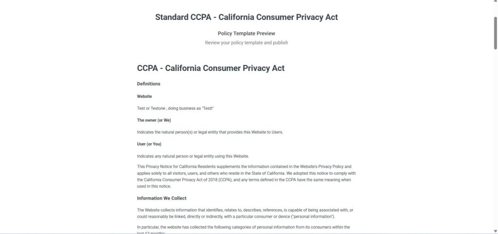Image resolution: width=498 pixels, height=234 pixels.
Task: Click the 'Information We Collect' heading
Action: coord(161,198)
